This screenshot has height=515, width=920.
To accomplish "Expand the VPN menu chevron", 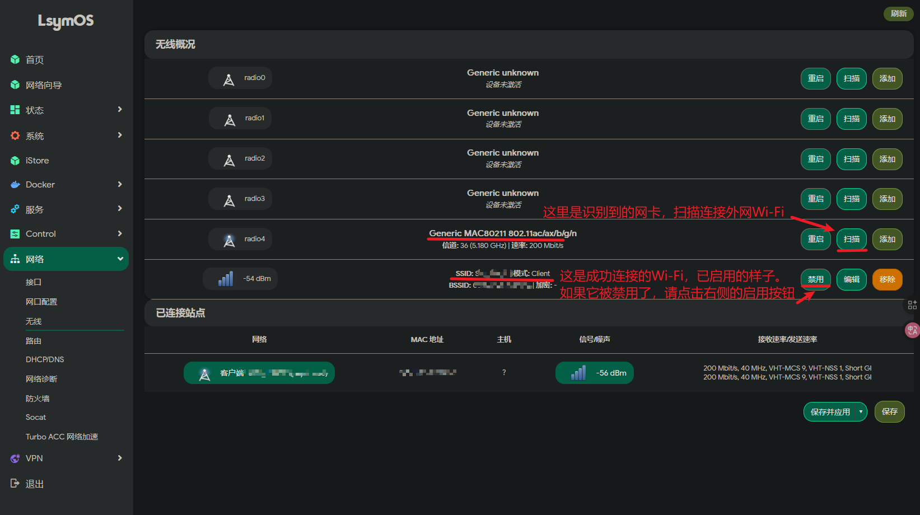I will click(119, 458).
